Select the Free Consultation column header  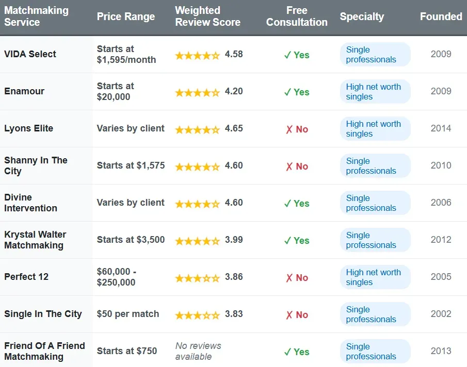click(297, 16)
